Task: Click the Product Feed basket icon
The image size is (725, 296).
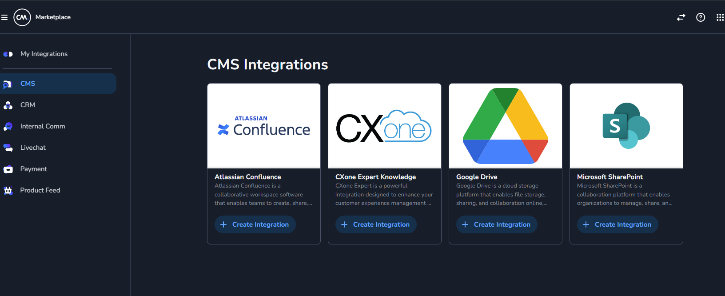Action: [8, 191]
